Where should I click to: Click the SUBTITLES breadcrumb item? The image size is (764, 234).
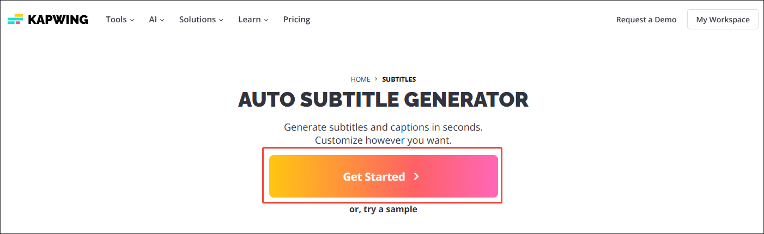(399, 79)
